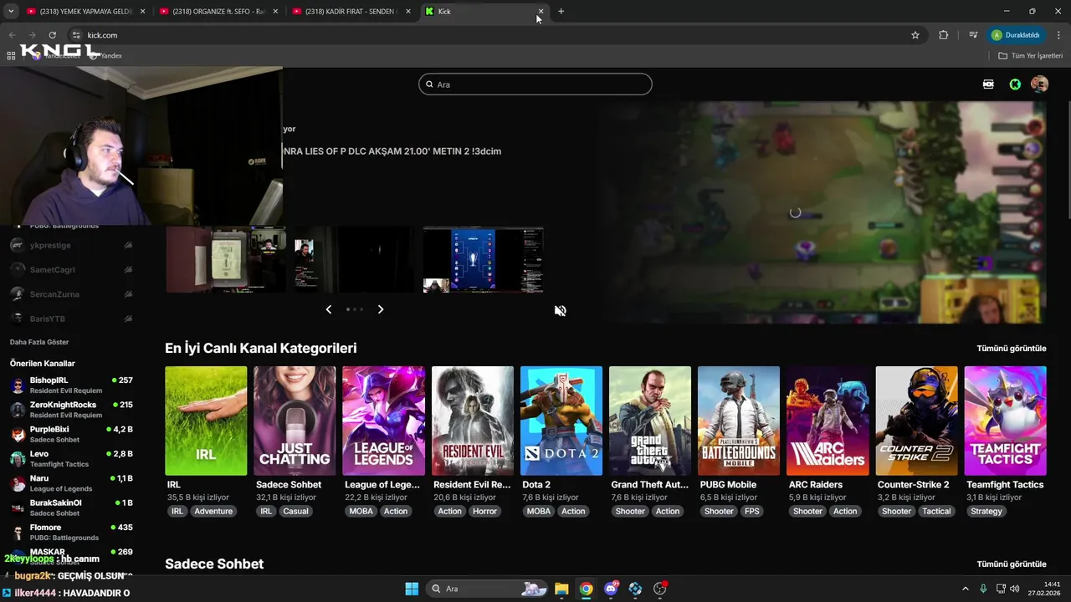The image size is (1071, 602).
Task: Switch to ORGANIZE ft. SEFO YouTube tab
Action: click(x=217, y=12)
